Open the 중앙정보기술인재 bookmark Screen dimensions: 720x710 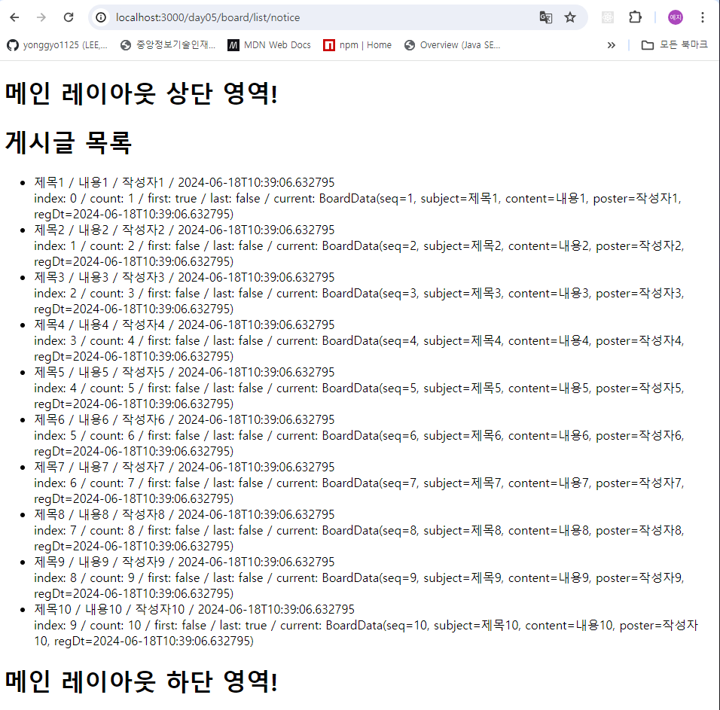(168, 45)
